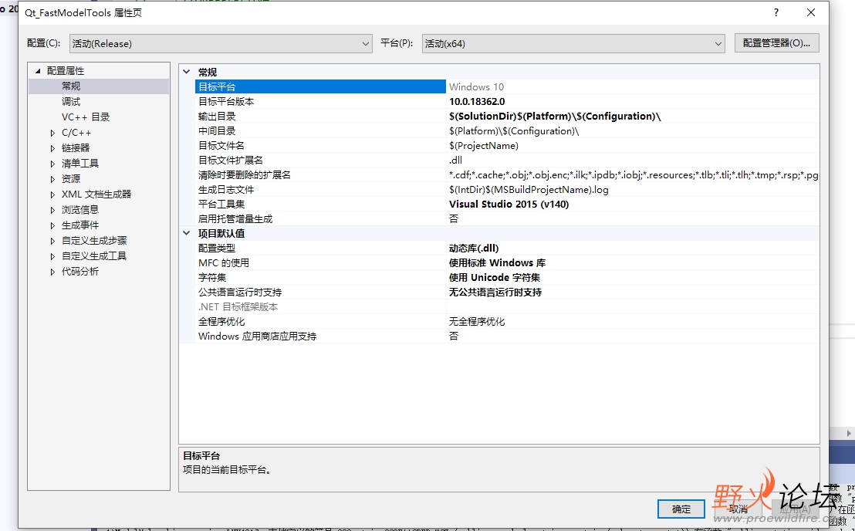Image resolution: width=855 pixels, height=531 pixels.
Task: Click the *.cdf;*.cache extensions value
Action: click(x=634, y=175)
